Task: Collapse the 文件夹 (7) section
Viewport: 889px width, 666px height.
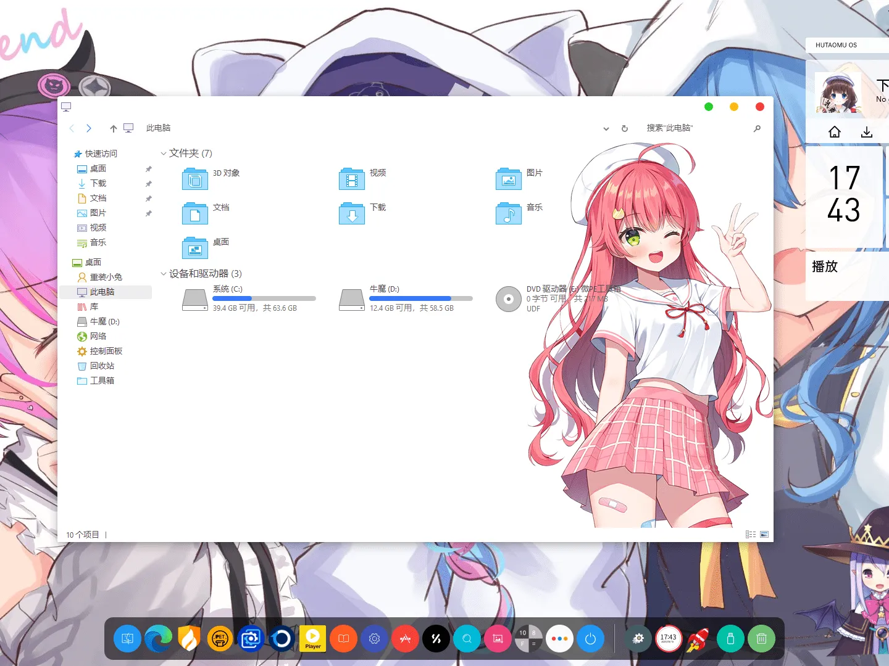Action: tap(163, 153)
